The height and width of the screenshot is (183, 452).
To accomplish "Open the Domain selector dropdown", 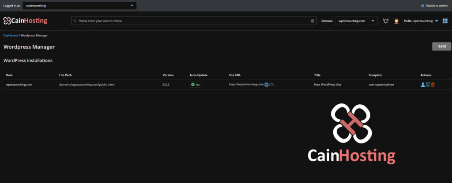I will [356, 21].
